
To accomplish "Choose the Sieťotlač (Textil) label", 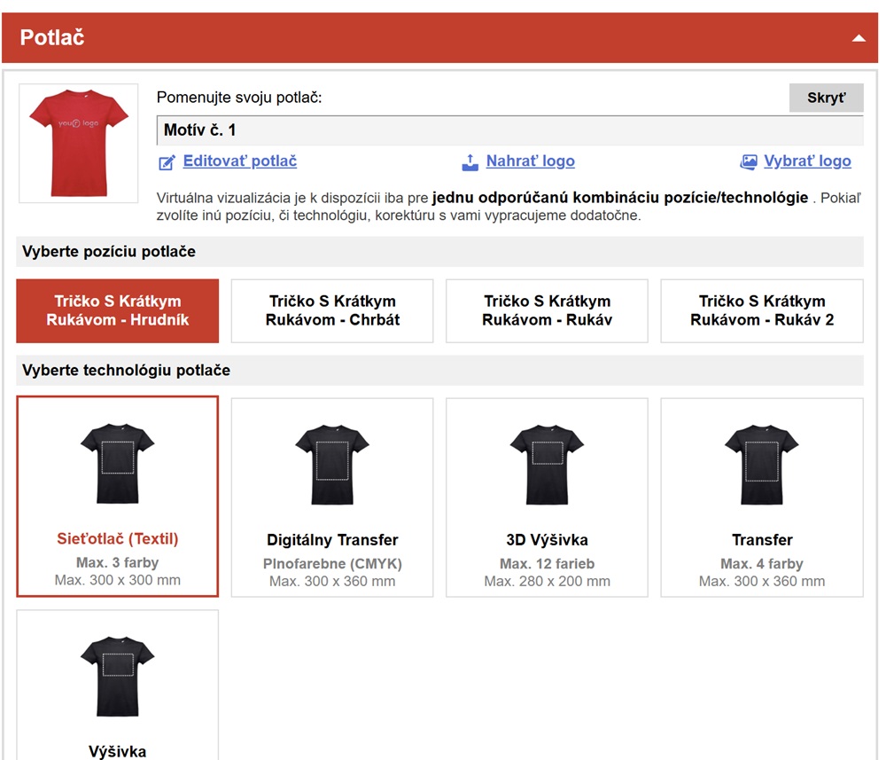I will [118, 538].
